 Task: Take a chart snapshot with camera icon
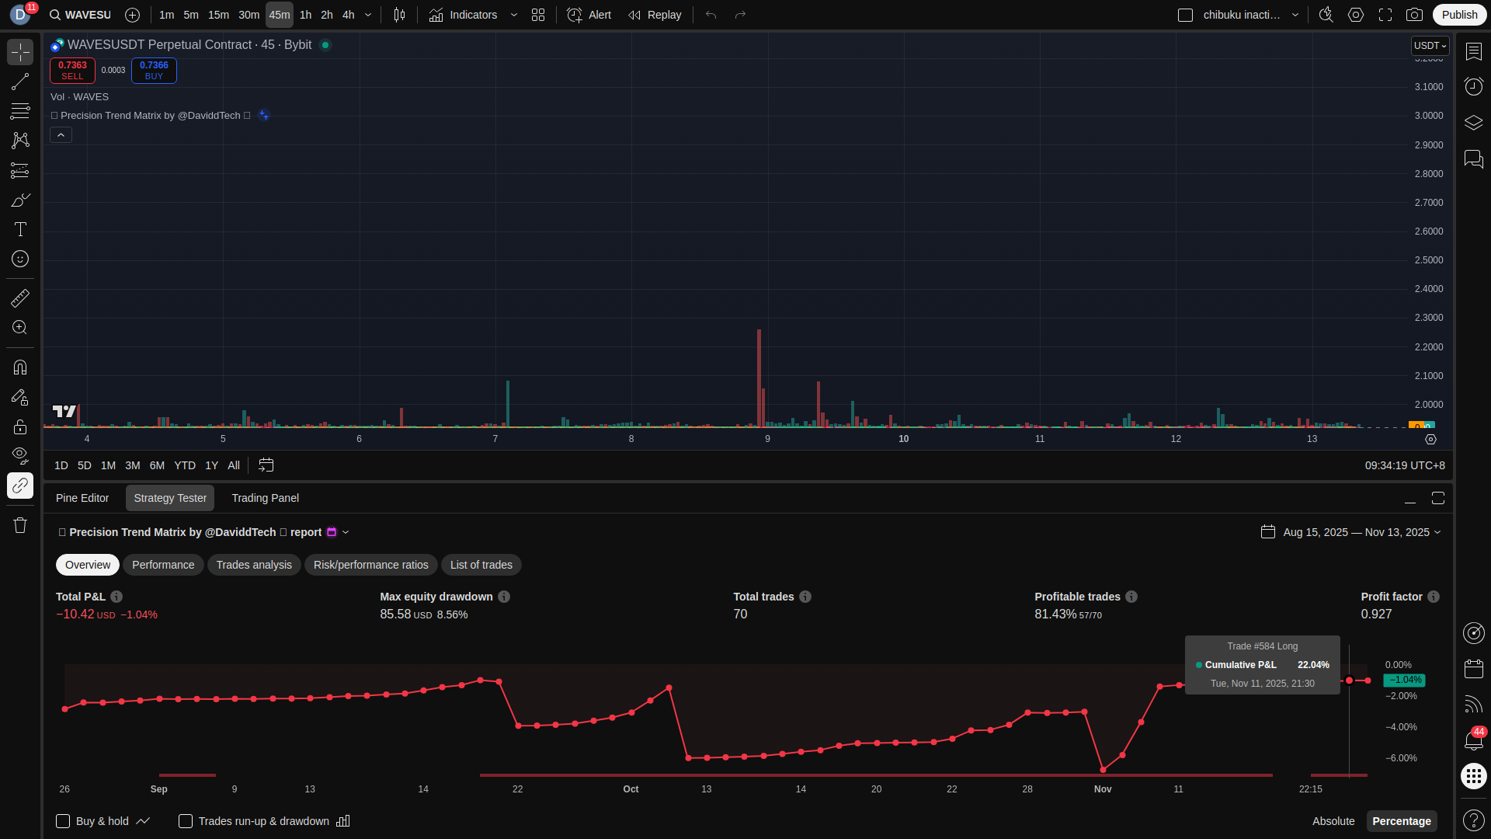(1415, 15)
